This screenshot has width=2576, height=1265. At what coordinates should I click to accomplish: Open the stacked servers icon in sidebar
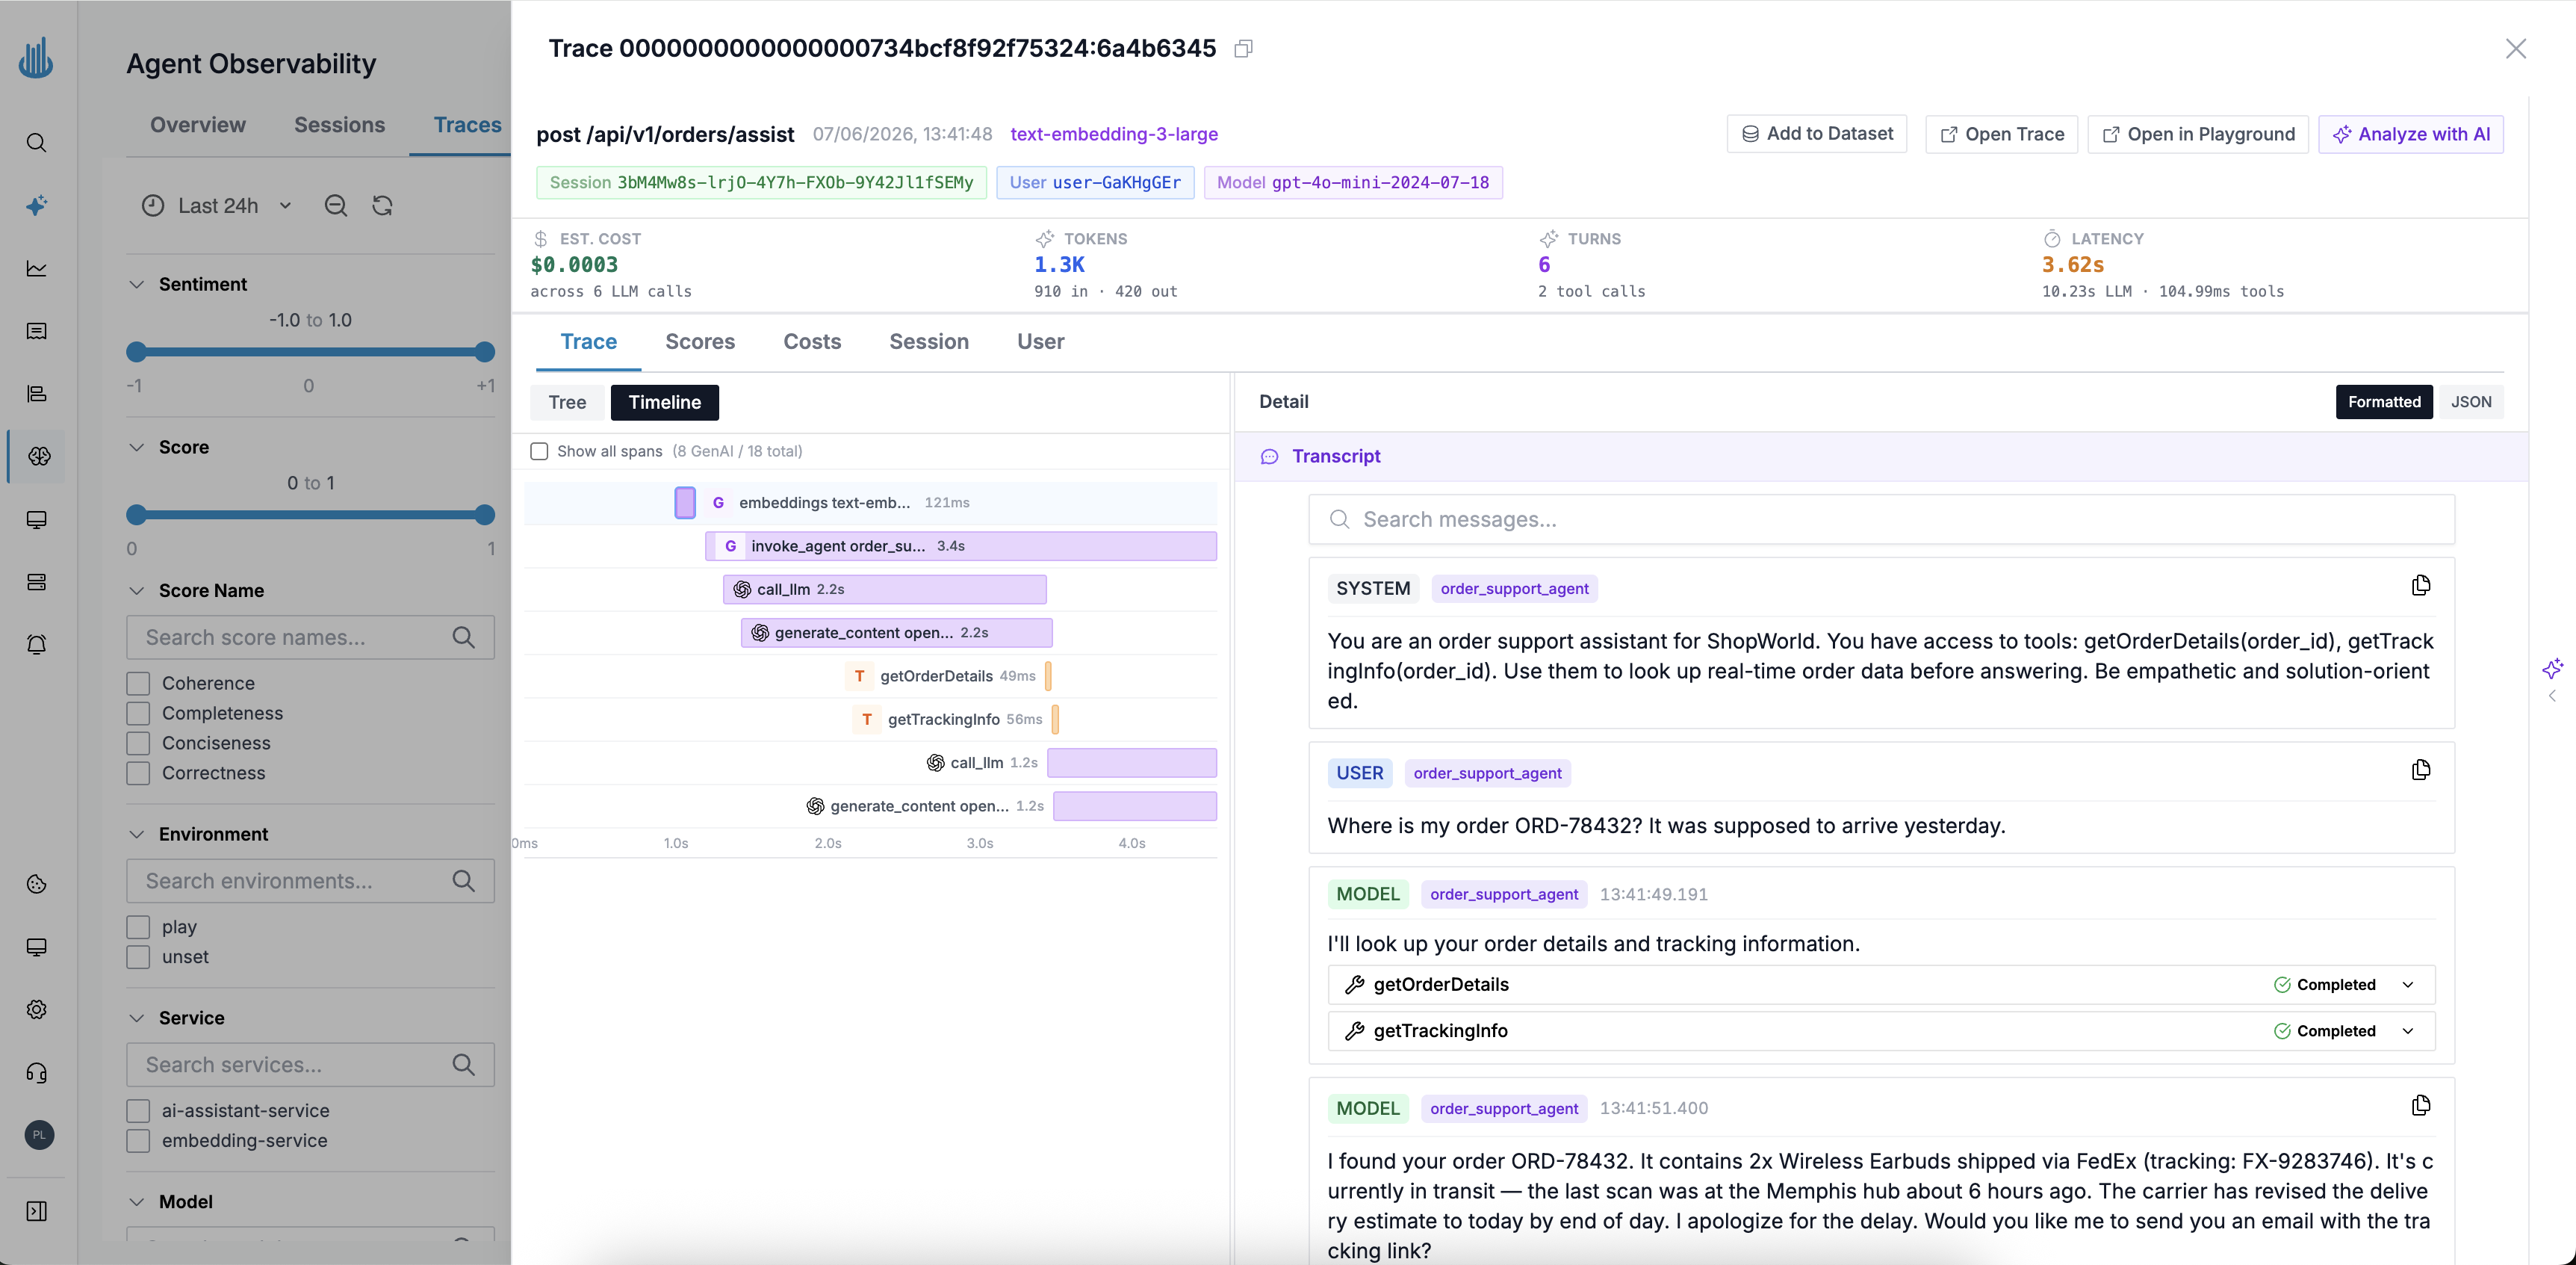coord(37,581)
